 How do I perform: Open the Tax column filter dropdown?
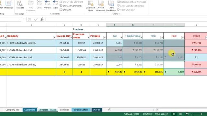click(121, 38)
